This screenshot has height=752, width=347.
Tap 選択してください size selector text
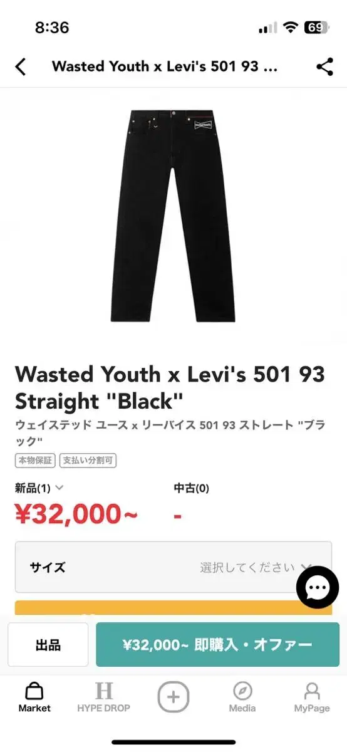coord(247,568)
